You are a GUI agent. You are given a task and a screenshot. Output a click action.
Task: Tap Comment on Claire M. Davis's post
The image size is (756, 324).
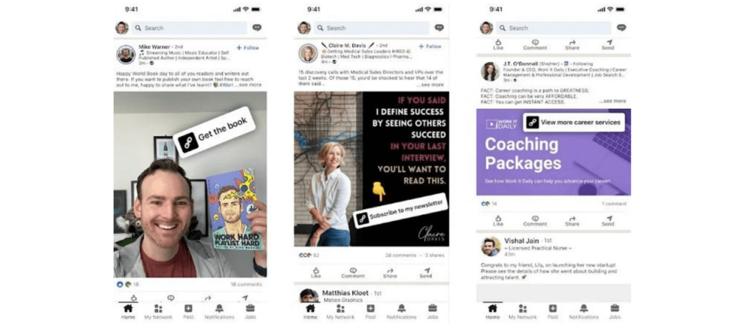point(353,273)
